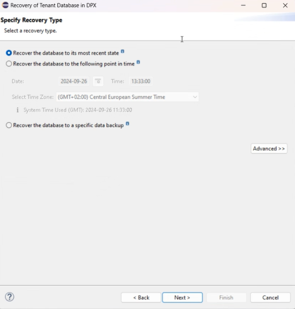Click info icon beside 'specific data backup'
Image resolution: width=295 pixels, height=309 pixels.
[x=127, y=124]
